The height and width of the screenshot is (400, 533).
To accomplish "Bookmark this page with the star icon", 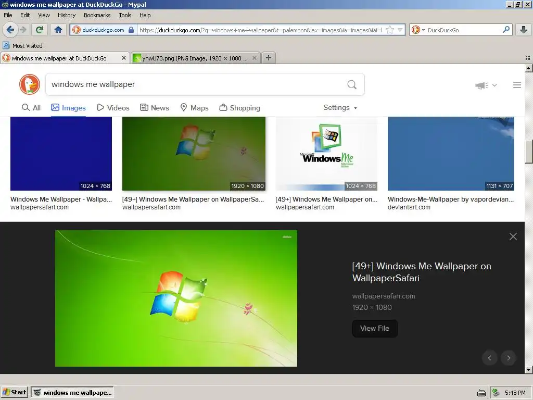I will coord(390,30).
